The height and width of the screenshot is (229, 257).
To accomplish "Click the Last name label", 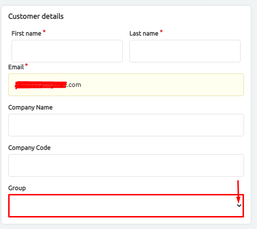I will click(144, 34).
